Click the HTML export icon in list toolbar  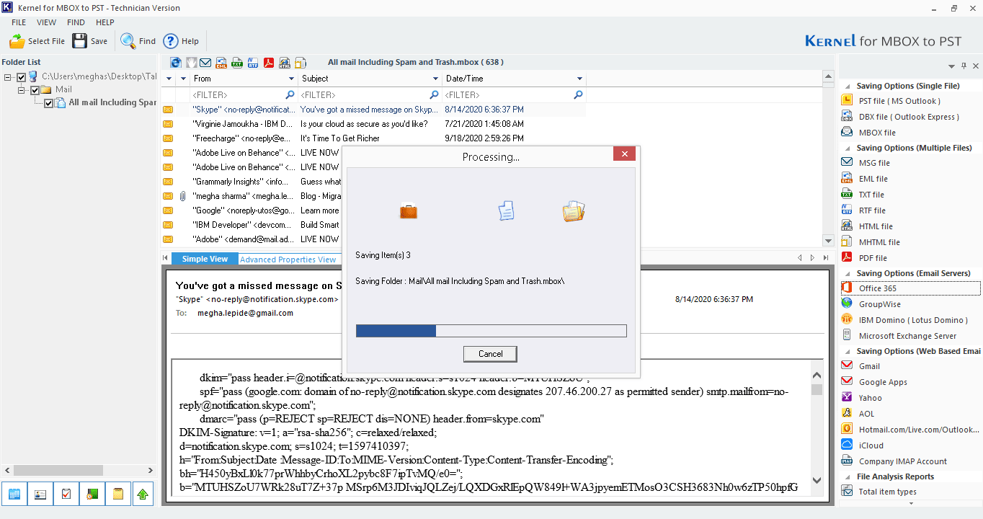pos(285,63)
